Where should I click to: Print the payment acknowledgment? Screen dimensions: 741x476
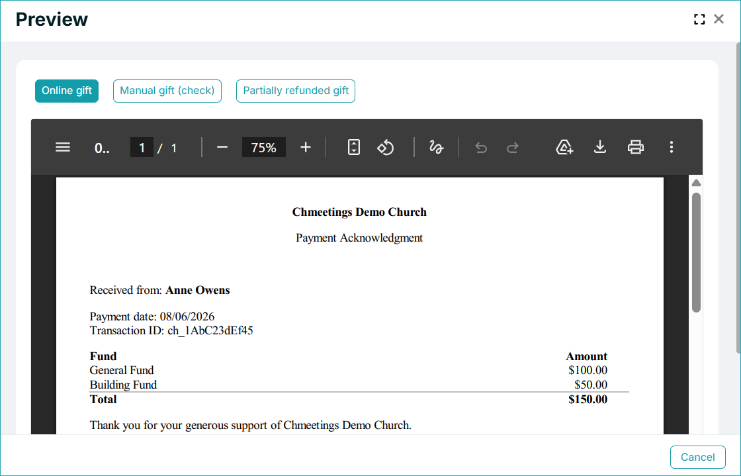[636, 148]
